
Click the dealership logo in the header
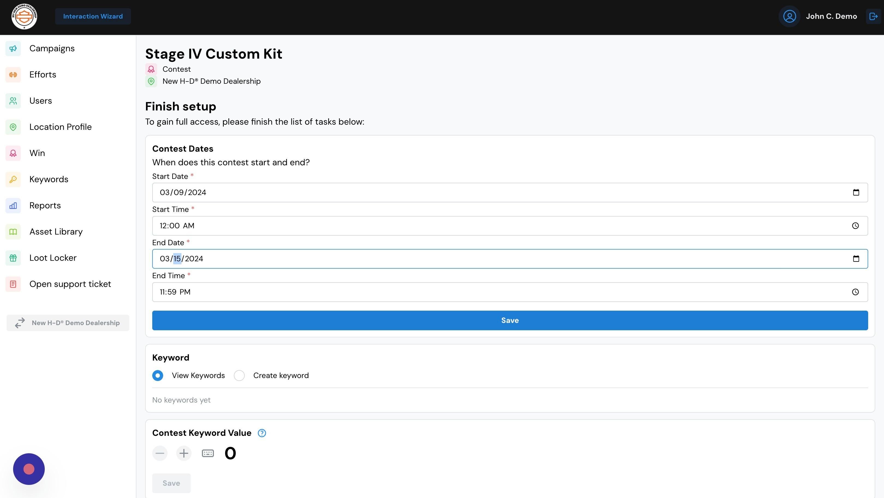[x=24, y=16]
